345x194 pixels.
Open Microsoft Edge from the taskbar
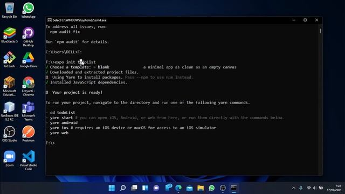coord(178,188)
